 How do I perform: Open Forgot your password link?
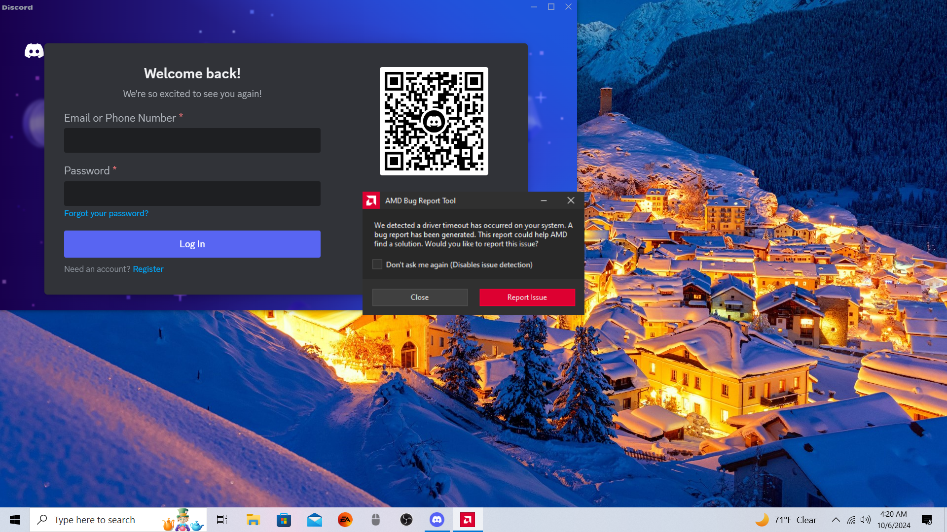106,213
